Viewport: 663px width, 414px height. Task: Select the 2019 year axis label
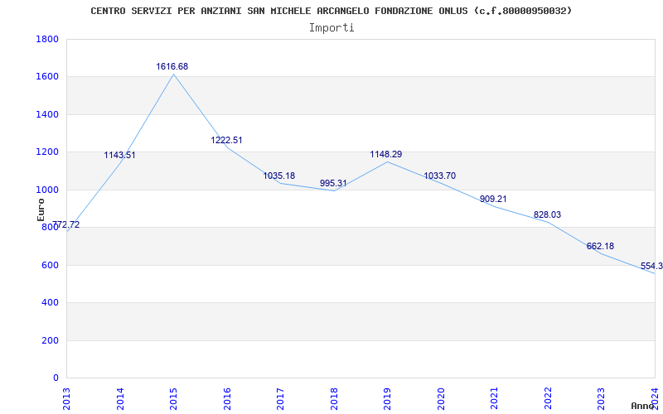tap(387, 398)
